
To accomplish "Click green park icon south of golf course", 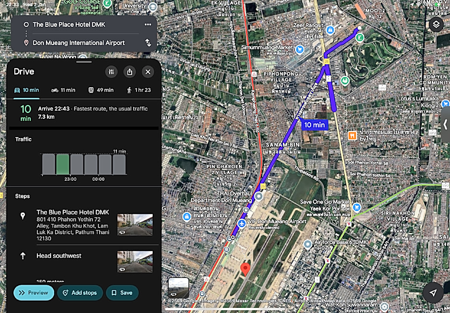I will tap(345, 81).
